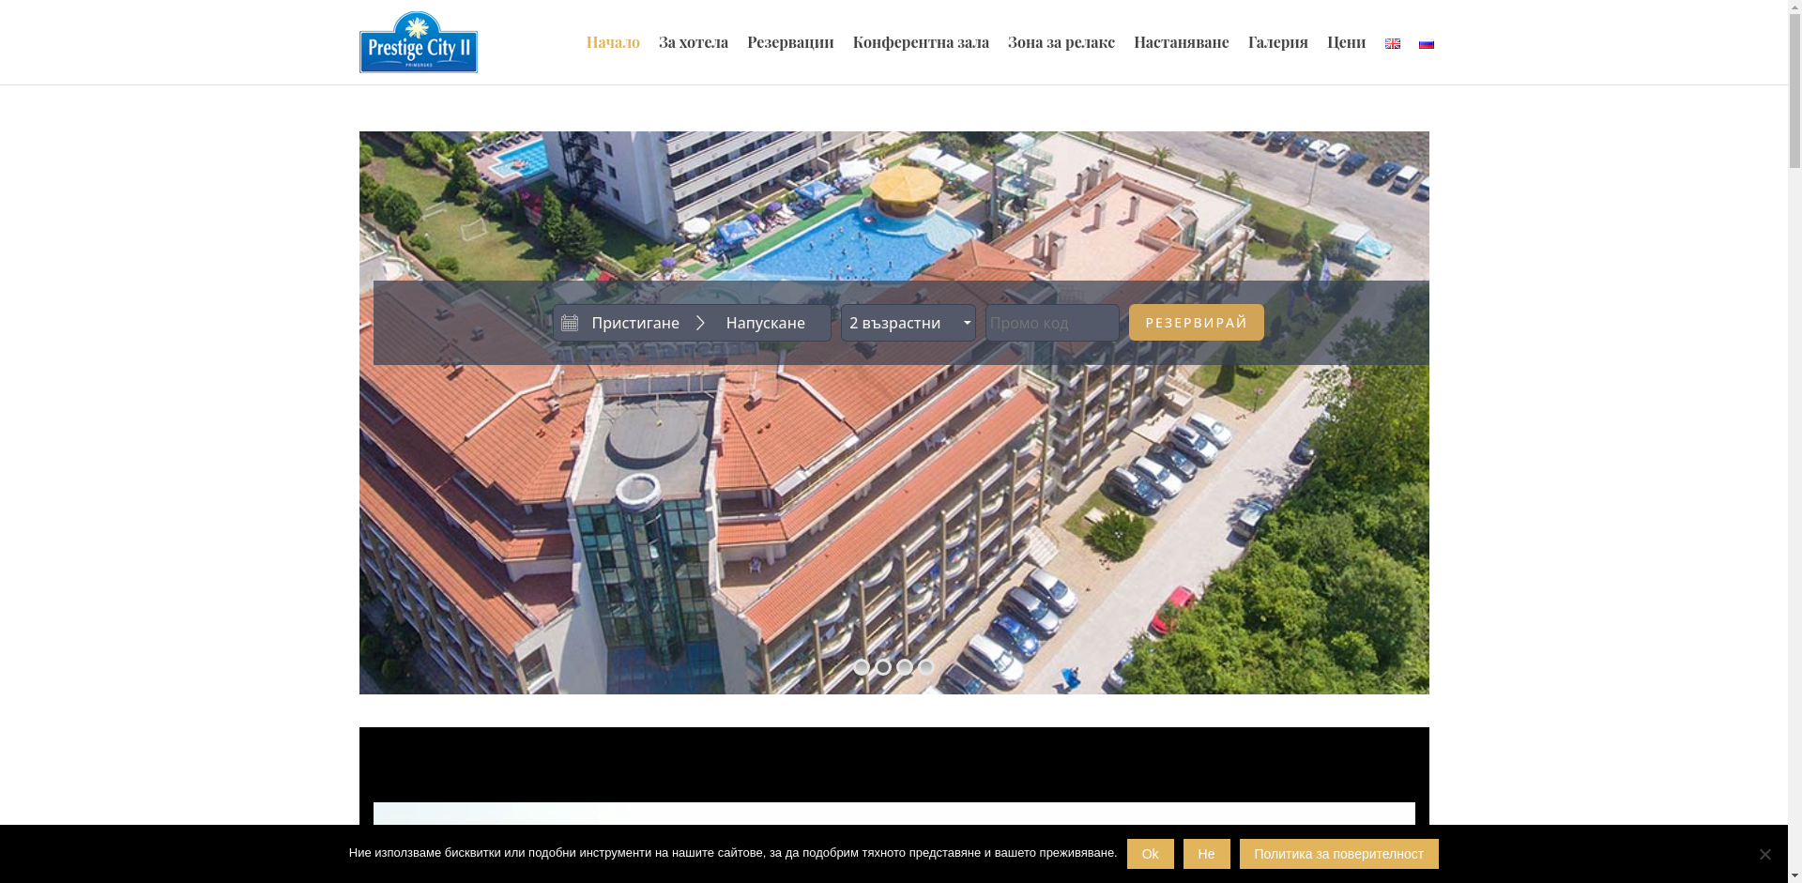This screenshot has width=1802, height=883.
Task: Expand the 2 възрастни guests dropdown
Action: pyautogui.click(x=908, y=323)
